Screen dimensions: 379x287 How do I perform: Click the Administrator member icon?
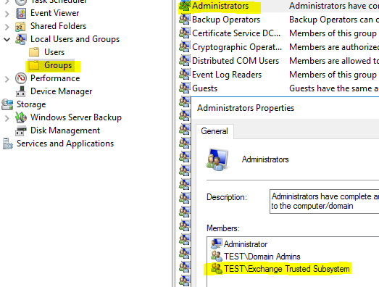(217, 244)
